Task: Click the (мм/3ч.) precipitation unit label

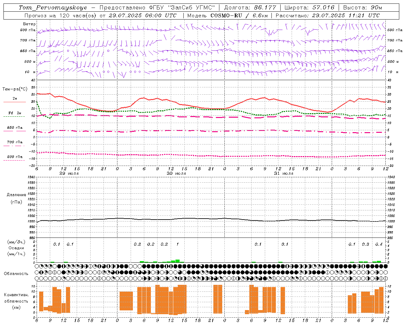Action: tap(16, 242)
